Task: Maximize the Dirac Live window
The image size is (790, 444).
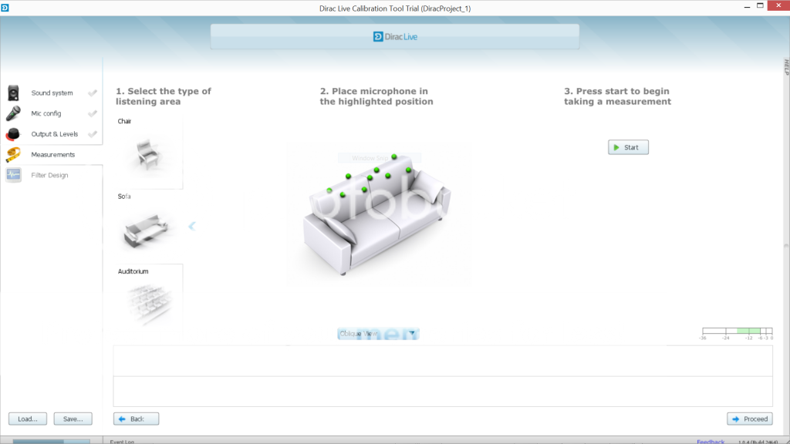Action: point(760,6)
